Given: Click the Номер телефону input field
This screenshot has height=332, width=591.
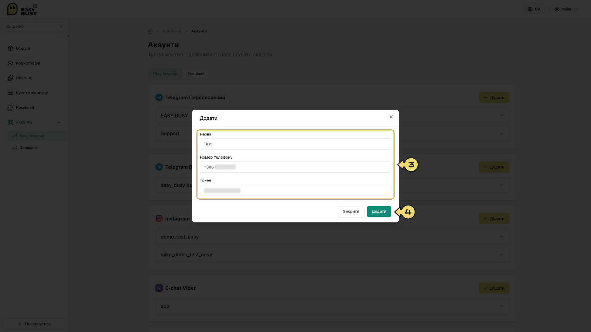Looking at the screenshot, I should tap(295, 167).
